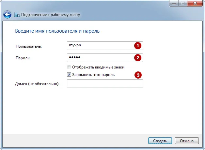Click the Отмена button
This screenshot has width=205, height=150.
[x=187, y=141]
